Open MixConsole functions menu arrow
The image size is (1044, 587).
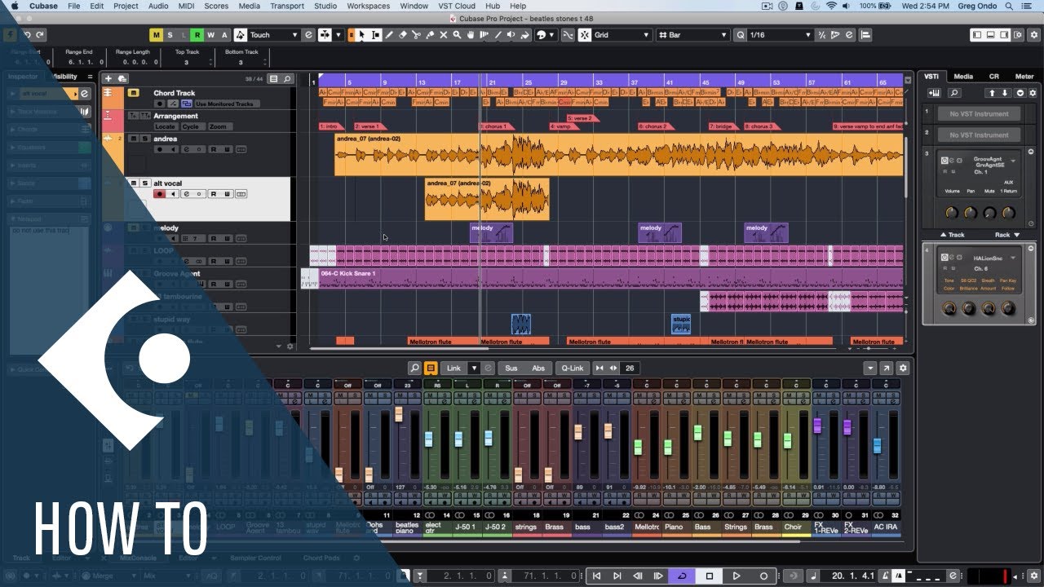click(869, 369)
